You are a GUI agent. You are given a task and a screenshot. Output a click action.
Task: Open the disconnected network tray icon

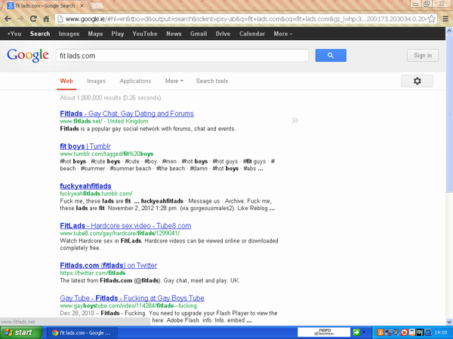point(389,333)
